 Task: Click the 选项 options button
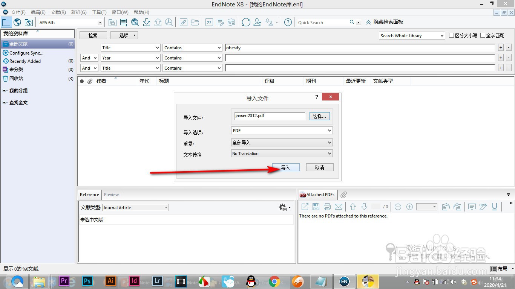coord(124,35)
